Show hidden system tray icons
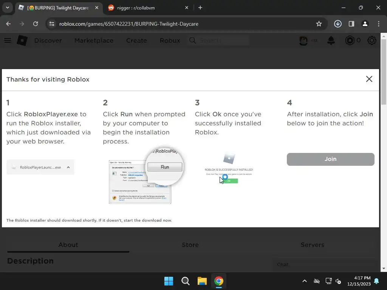The height and width of the screenshot is (290, 387). pyautogui.click(x=305, y=281)
